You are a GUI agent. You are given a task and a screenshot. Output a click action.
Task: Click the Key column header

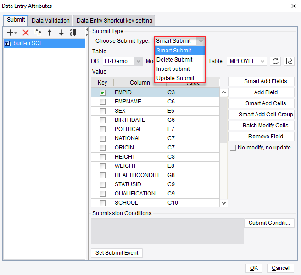coord(102,83)
